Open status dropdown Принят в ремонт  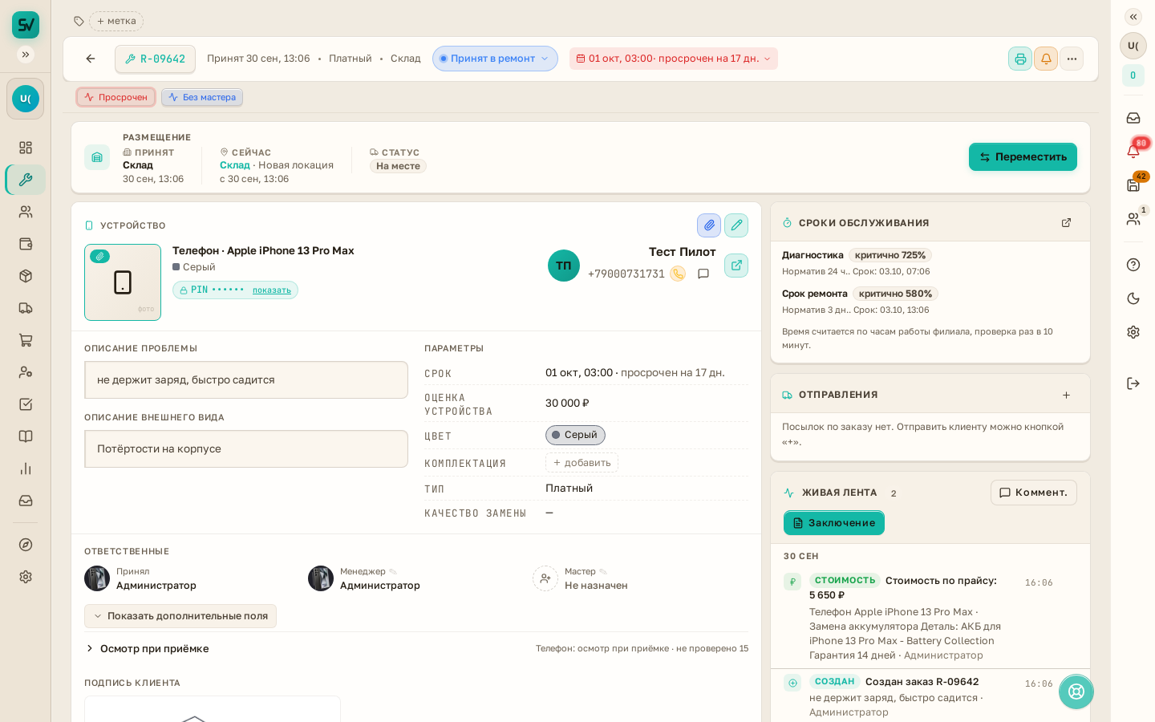point(495,59)
